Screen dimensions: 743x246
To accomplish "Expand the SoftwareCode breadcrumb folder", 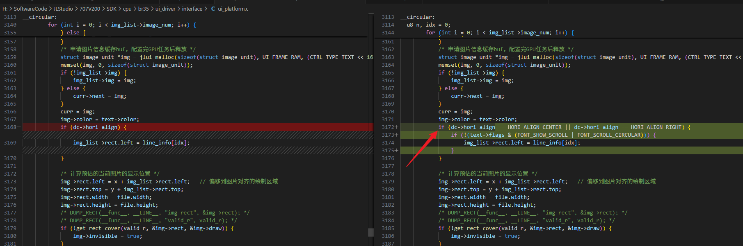I will click(x=30, y=9).
